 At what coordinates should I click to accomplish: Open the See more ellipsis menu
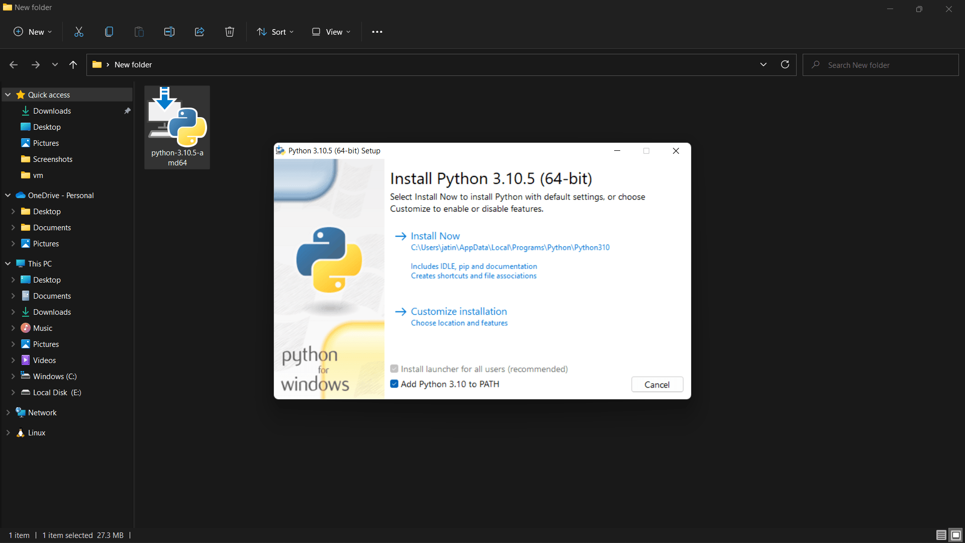377,32
